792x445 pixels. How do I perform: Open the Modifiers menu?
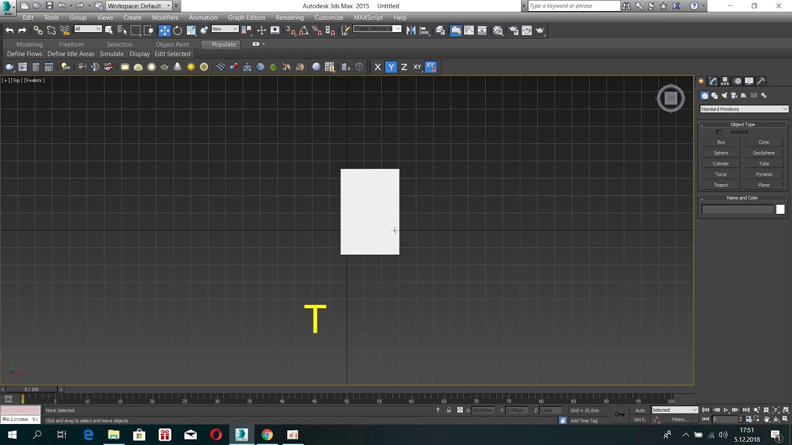coord(165,17)
